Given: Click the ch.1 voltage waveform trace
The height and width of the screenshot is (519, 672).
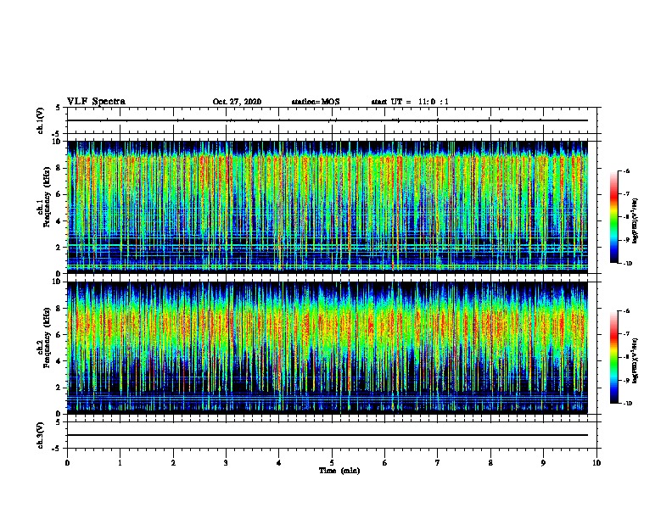Looking at the screenshot, I should click(x=328, y=120).
